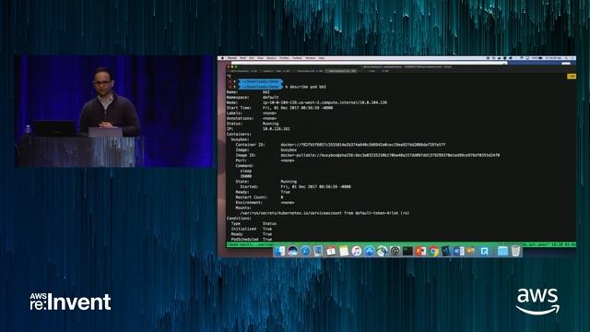The height and width of the screenshot is (332, 590).
Task: Launch iTunes from the Dock
Action: coord(357,251)
